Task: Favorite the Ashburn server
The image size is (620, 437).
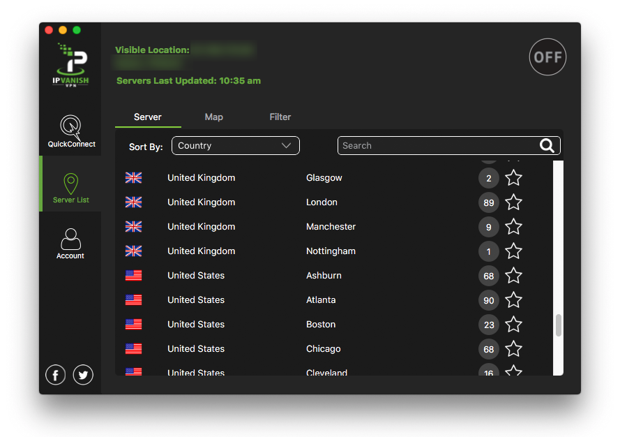Action: tap(513, 276)
